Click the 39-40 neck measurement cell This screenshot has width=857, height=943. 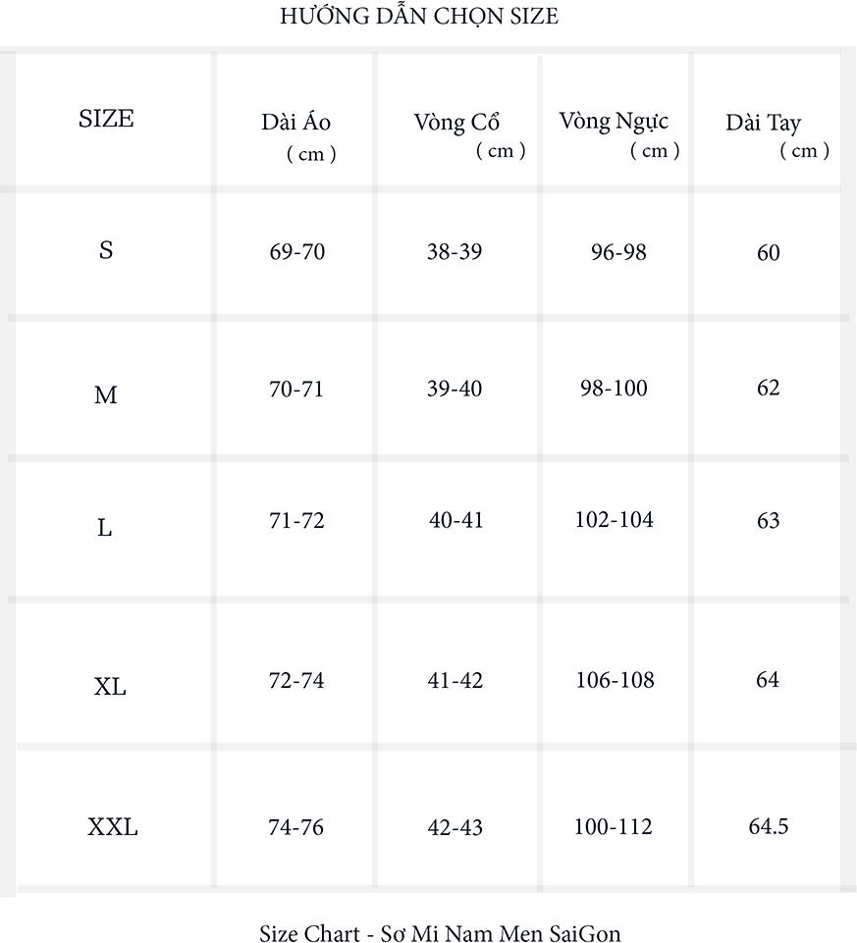[455, 389]
